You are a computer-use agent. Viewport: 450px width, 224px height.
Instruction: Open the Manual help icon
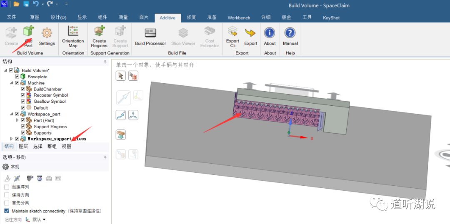point(290,33)
